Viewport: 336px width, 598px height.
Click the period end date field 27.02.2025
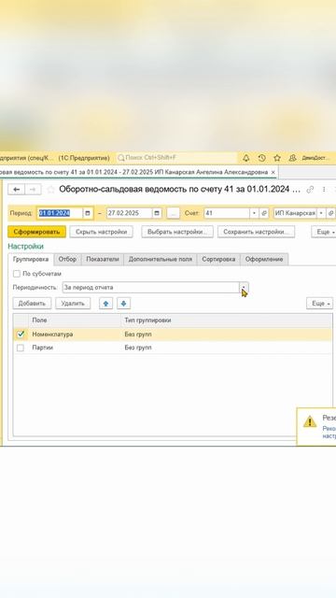[x=129, y=213]
